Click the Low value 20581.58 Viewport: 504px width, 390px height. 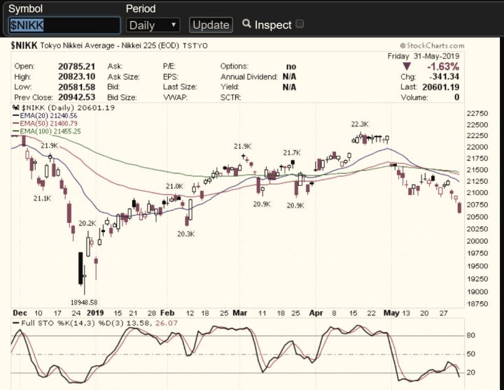(76, 87)
